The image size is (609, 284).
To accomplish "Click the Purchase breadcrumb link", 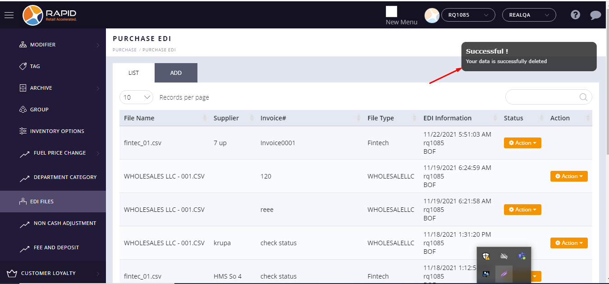I will click(x=124, y=50).
